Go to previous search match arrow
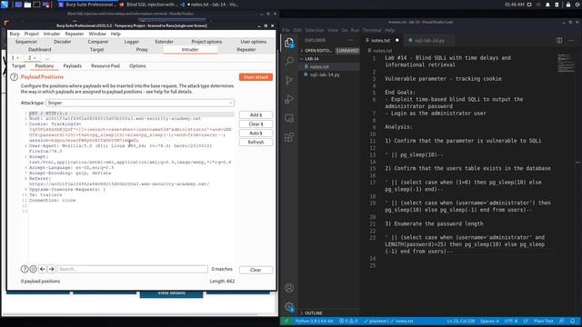The height and width of the screenshot is (327, 582). [x=43, y=269]
